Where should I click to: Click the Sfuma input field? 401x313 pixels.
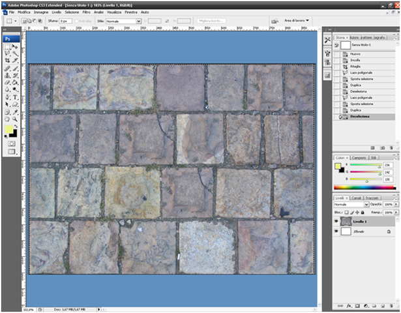tap(67, 21)
